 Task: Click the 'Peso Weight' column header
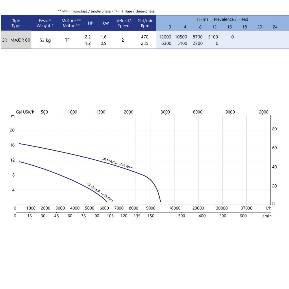[x=45, y=23]
